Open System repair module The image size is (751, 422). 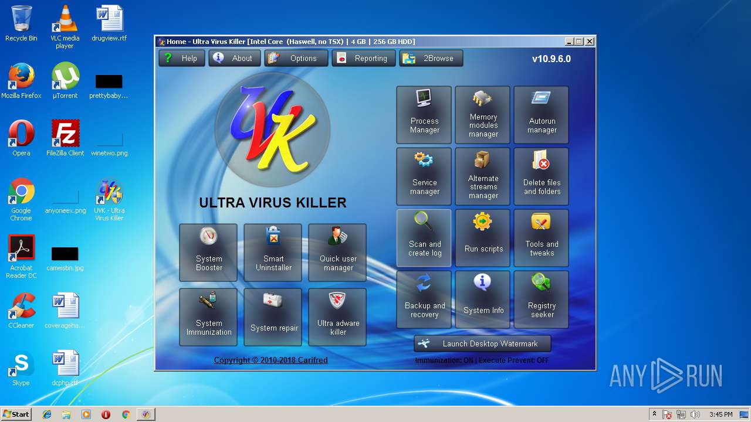[x=273, y=317]
